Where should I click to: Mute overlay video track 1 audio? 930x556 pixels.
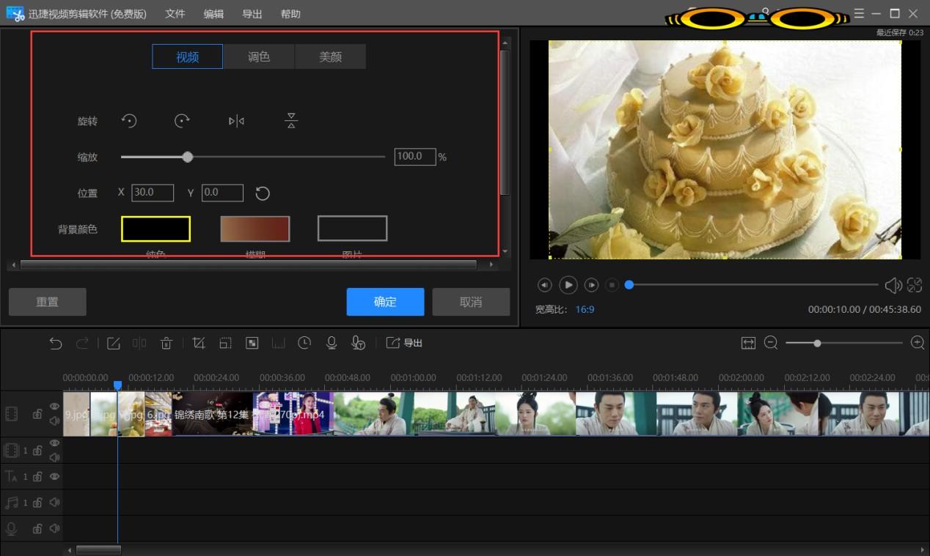[x=54, y=457]
